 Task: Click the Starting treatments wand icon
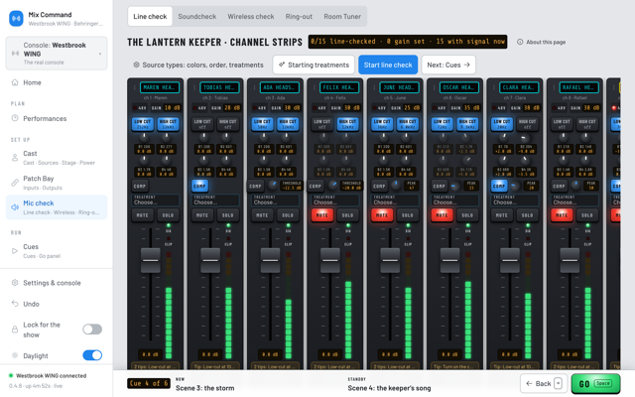[x=282, y=65]
